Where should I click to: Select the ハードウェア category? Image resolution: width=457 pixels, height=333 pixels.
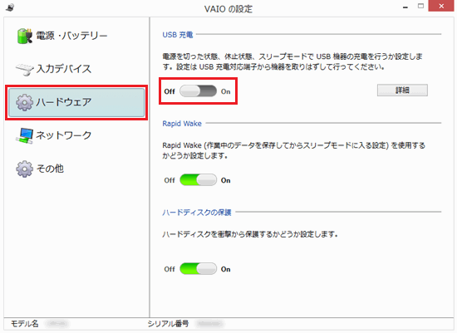click(x=76, y=102)
